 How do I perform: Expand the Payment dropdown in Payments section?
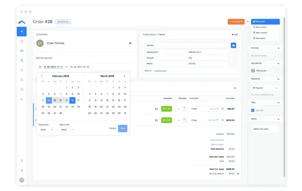point(276,88)
